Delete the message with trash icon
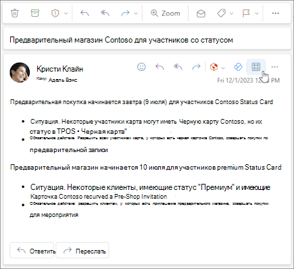Image resolution: width=294 pixels, height=269 pixels. [x=15, y=13]
